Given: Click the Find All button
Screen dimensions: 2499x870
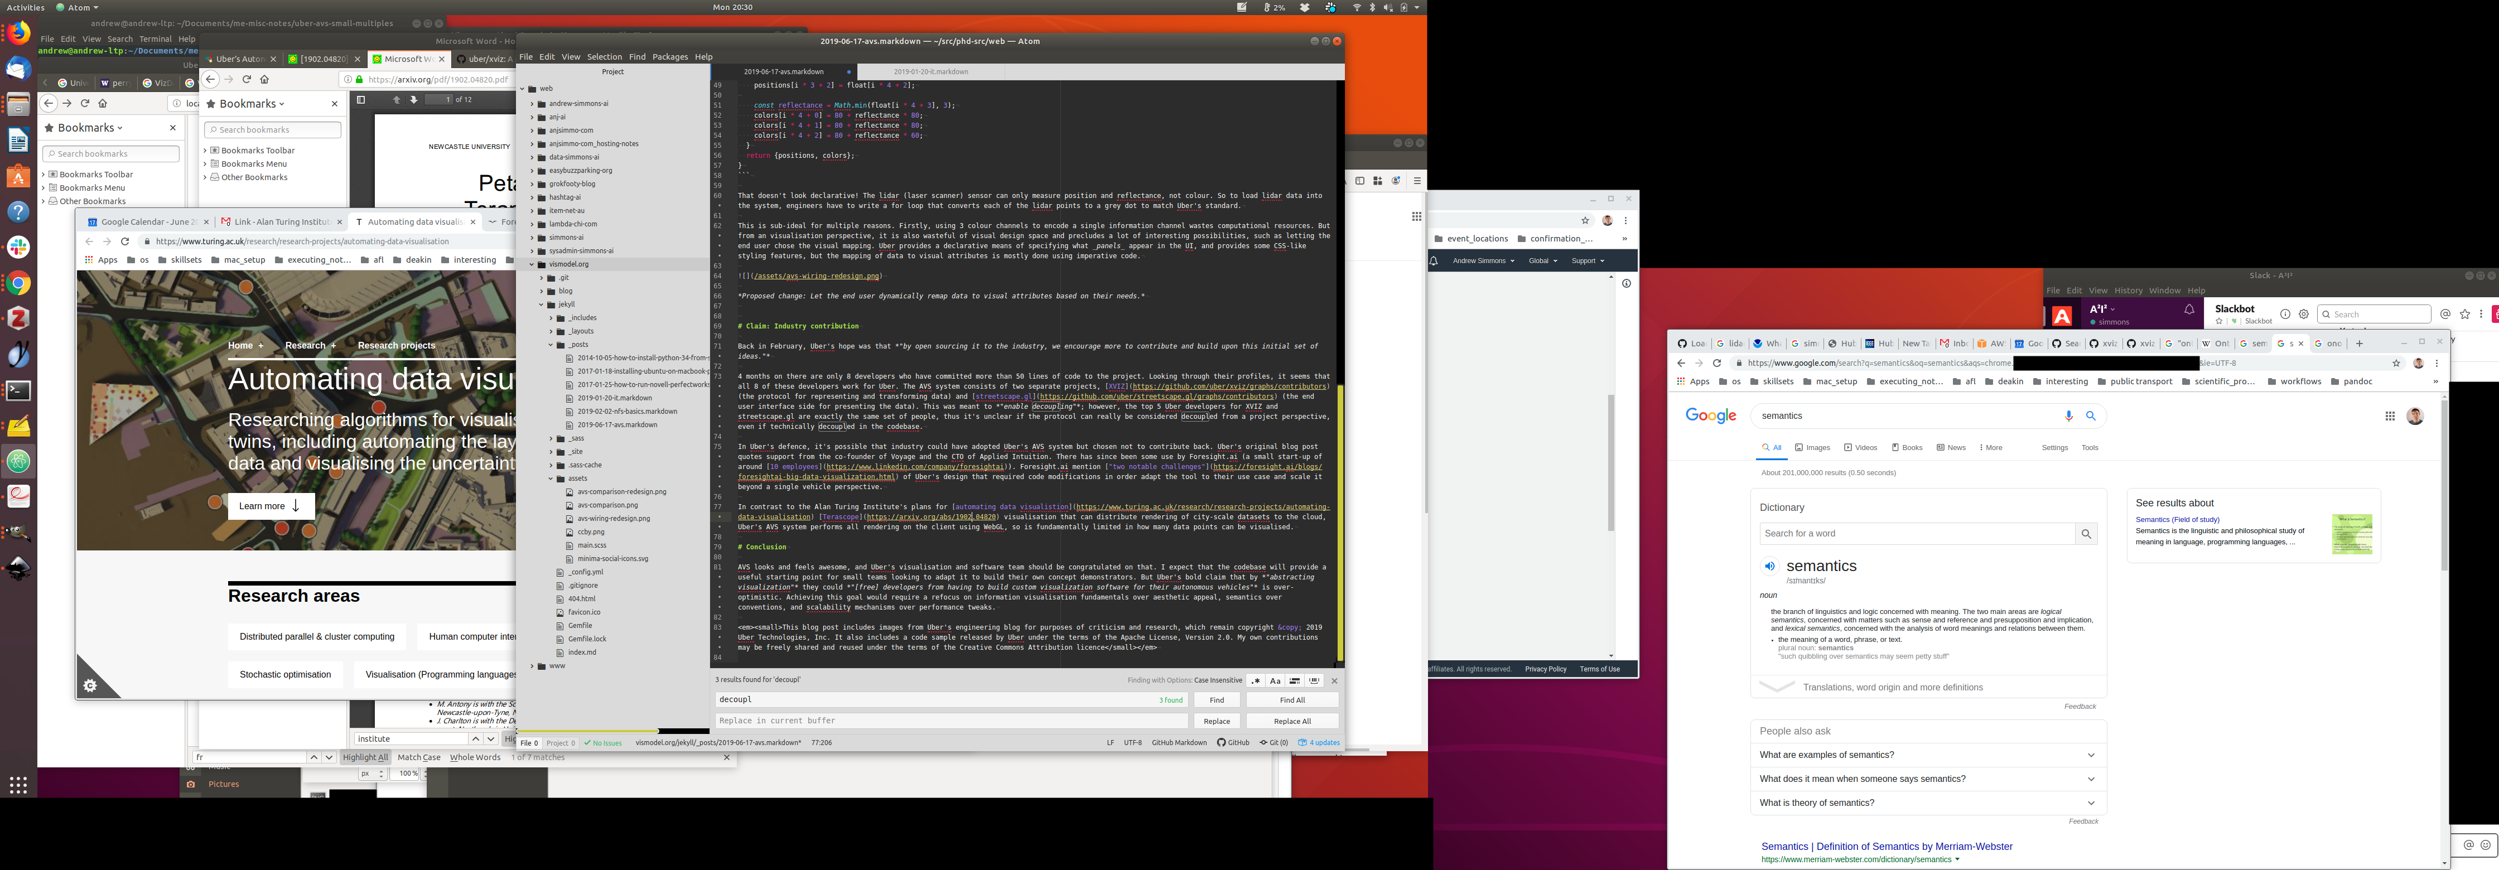Looking at the screenshot, I should pyautogui.click(x=1291, y=700).
